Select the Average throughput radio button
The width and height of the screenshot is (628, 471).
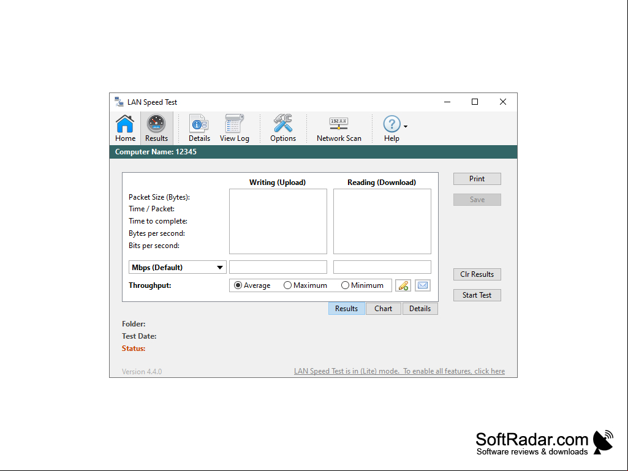[x=238, y=285]
